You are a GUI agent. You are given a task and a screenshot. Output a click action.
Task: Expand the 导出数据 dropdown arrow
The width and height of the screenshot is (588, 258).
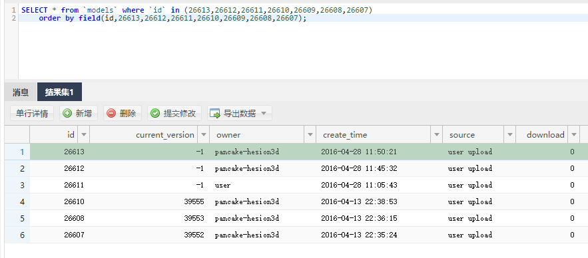[264, 114]
